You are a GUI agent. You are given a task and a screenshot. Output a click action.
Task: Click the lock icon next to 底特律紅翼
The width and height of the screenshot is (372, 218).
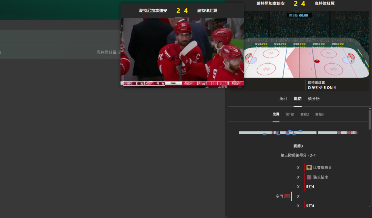point(120,52)
